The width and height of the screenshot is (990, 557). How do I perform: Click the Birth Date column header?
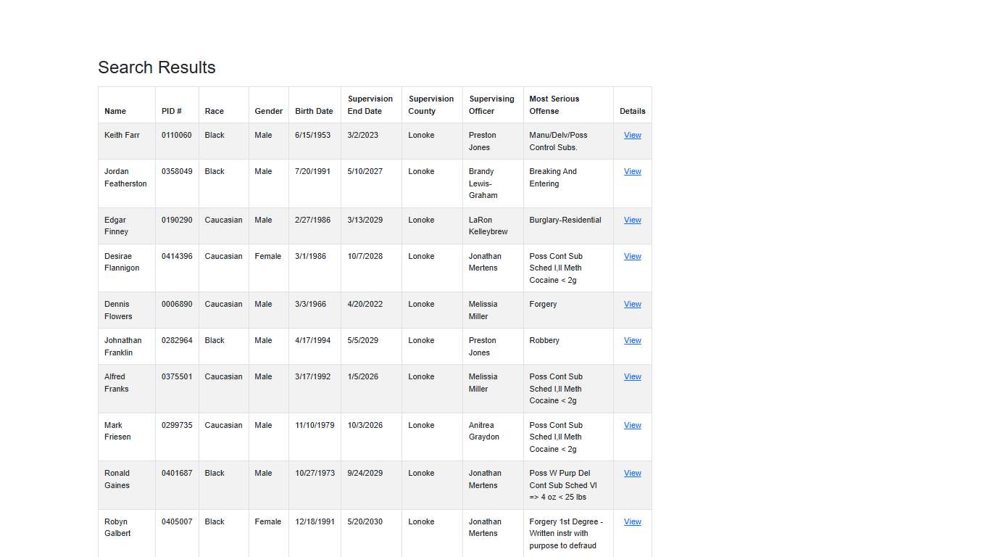[314, 111]
